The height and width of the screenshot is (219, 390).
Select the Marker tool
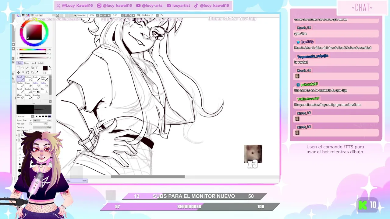pos(20,84)
